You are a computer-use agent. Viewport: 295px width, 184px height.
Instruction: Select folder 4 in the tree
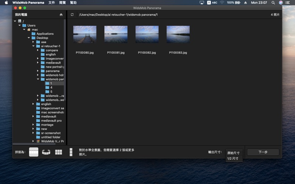click(51, 88)
